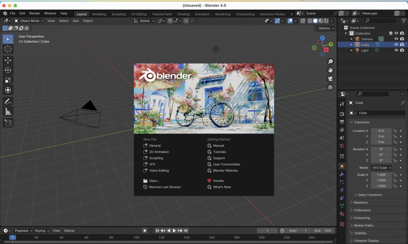Enable proportional editing
Image resolution: width=408 pixels, height=244 pixels.
point(186,21)
